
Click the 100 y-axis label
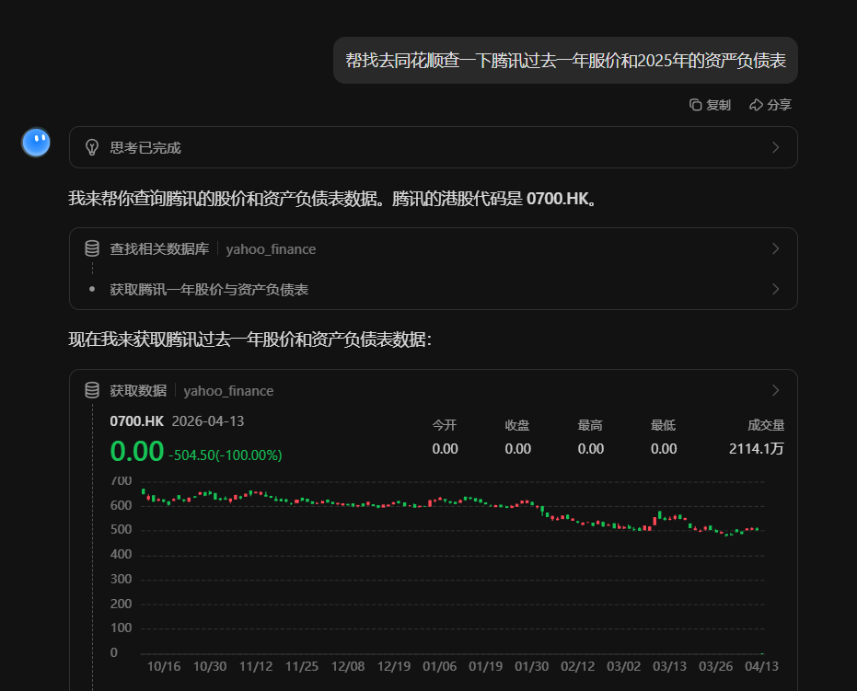[121, 628]
